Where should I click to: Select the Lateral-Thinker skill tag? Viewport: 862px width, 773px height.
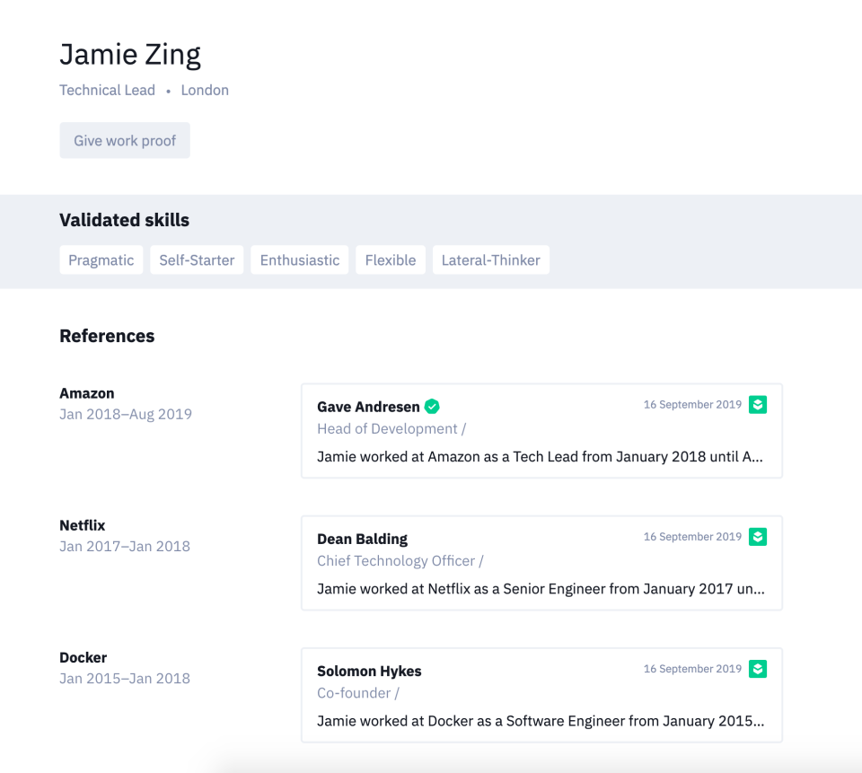[x=491, y=260]
